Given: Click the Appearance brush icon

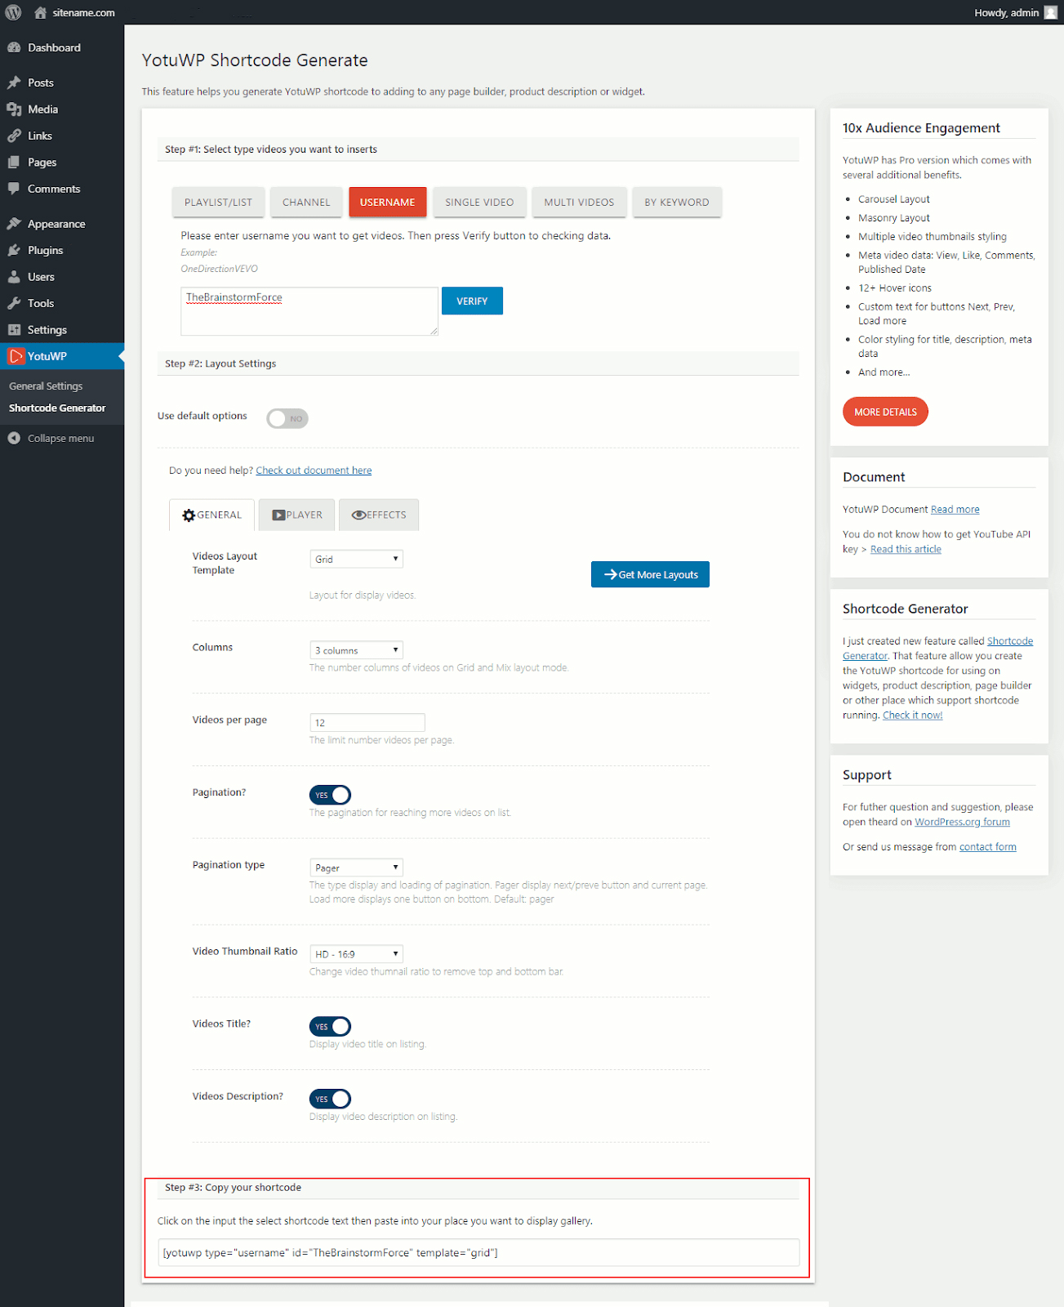Looking at the screenshot, I should pyautogui.click(x=14, y=224).
